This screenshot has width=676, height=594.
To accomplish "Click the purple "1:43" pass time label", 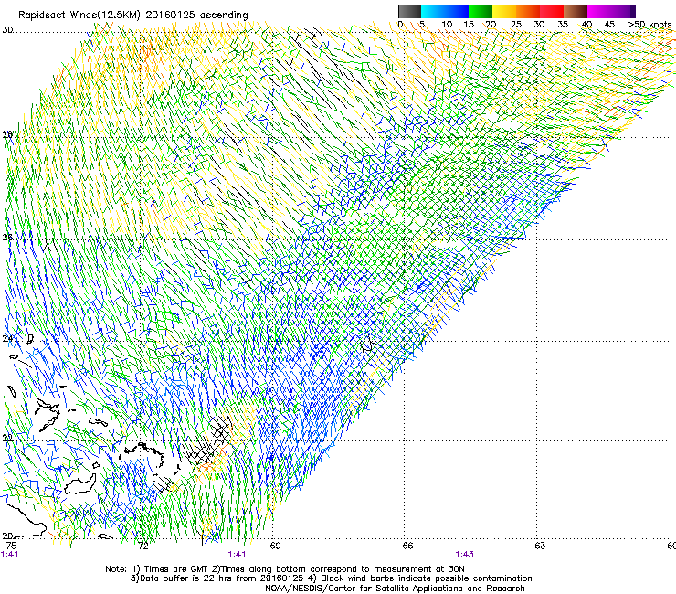I will pos(464,555).
